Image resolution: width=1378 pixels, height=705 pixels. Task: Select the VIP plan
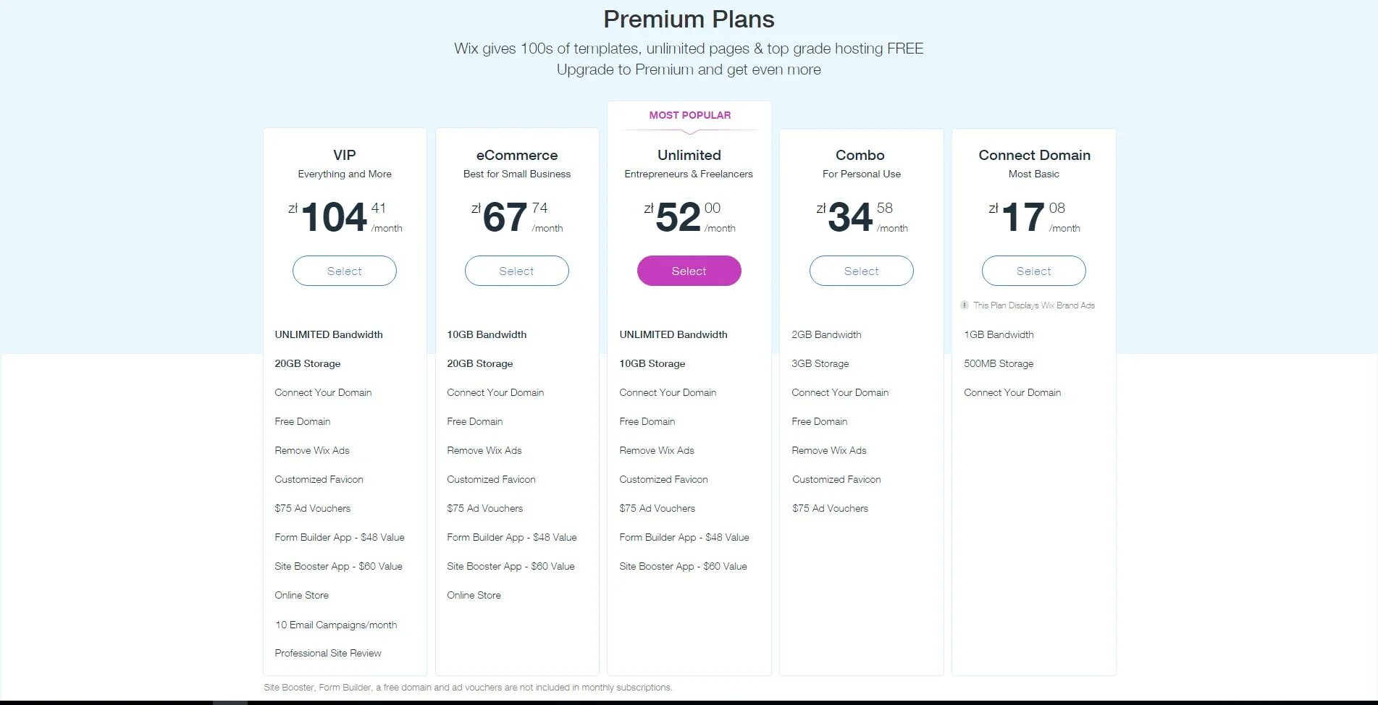tap(345, 271)
